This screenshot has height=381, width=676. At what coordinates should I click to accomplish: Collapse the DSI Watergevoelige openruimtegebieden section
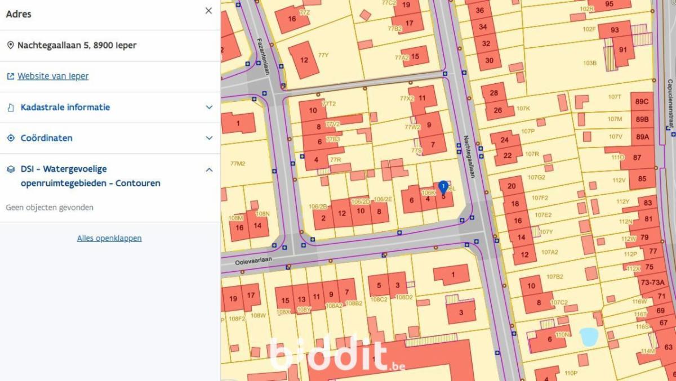pos(209,169)
